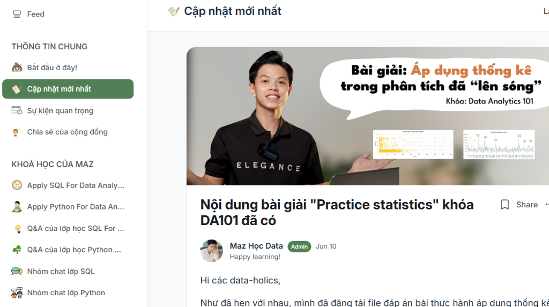Click the calendar icon for Sự kiện quan trọng
549x307 pixels.
[17, 110]
